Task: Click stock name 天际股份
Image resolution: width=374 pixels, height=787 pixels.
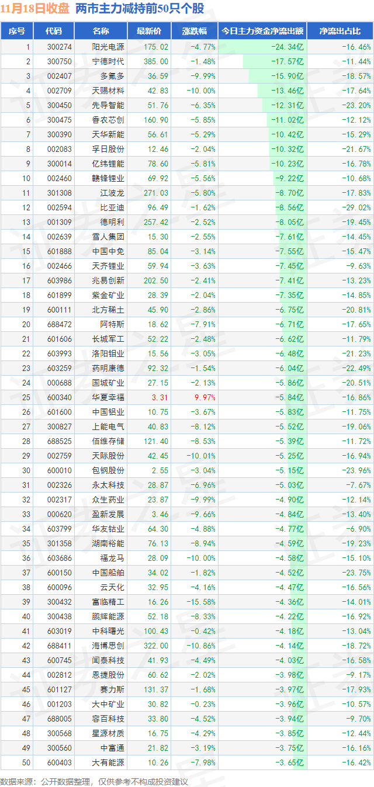Action: 108,456
